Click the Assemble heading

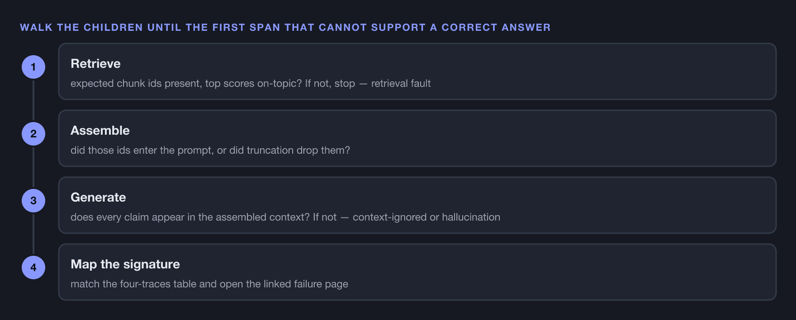point(100,131)
